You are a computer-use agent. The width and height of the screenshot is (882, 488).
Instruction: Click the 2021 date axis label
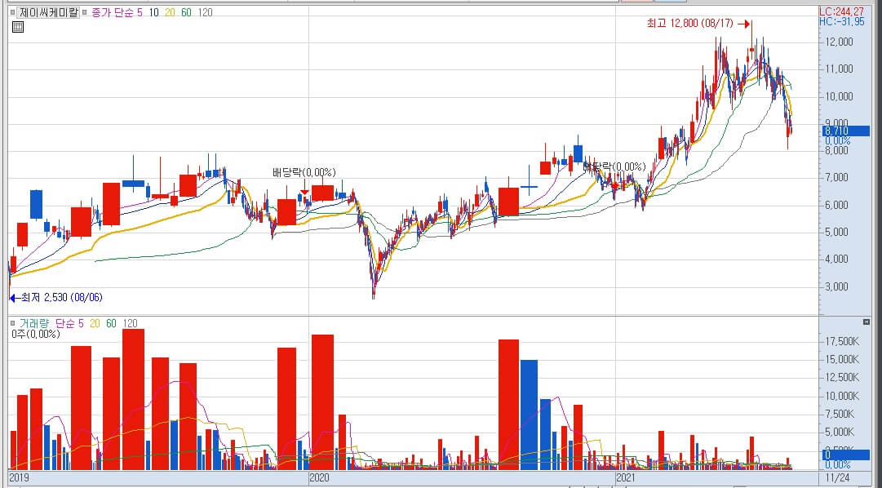click(626, 477)
